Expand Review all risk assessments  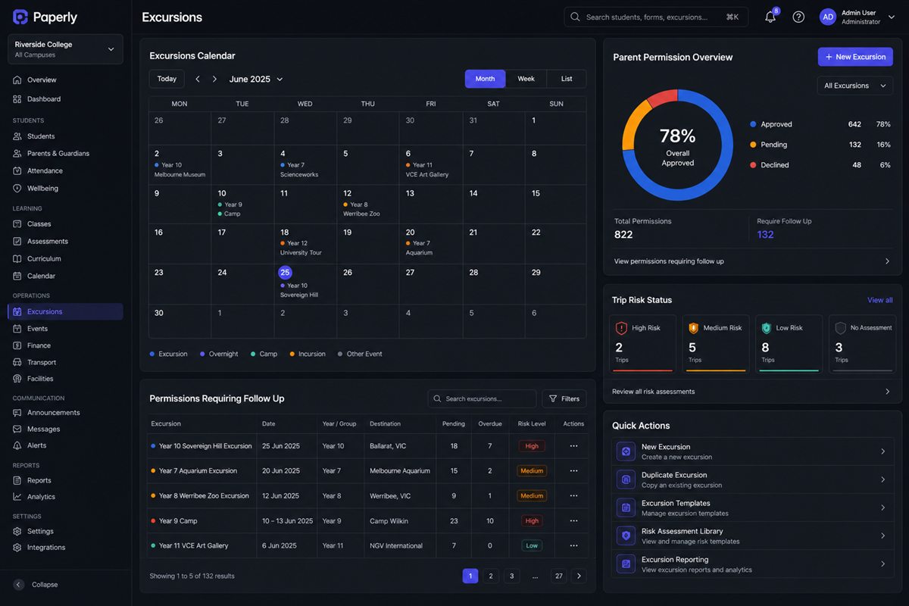(x=751, y=392)
